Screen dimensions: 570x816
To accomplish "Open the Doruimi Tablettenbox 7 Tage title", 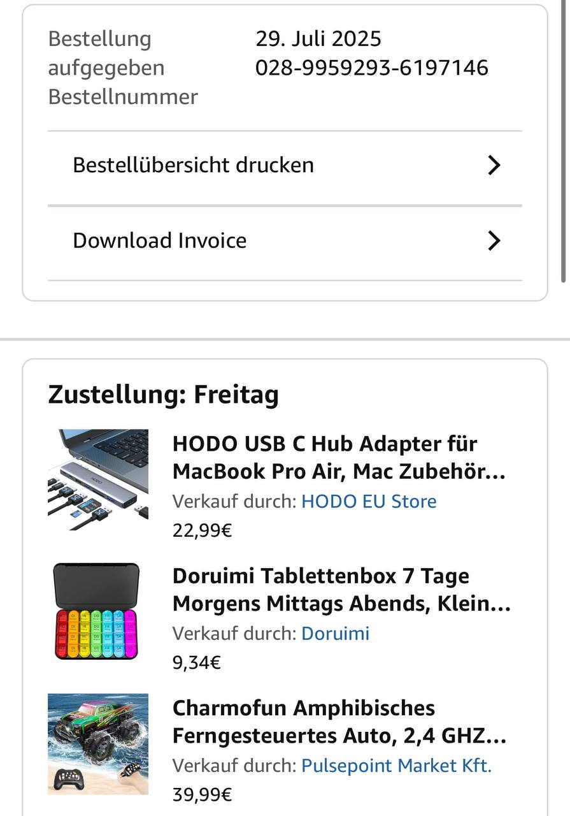I will (x=341, y=590).
